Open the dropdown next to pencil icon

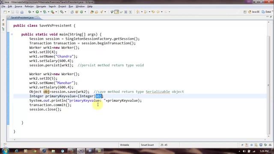(105, 12)
